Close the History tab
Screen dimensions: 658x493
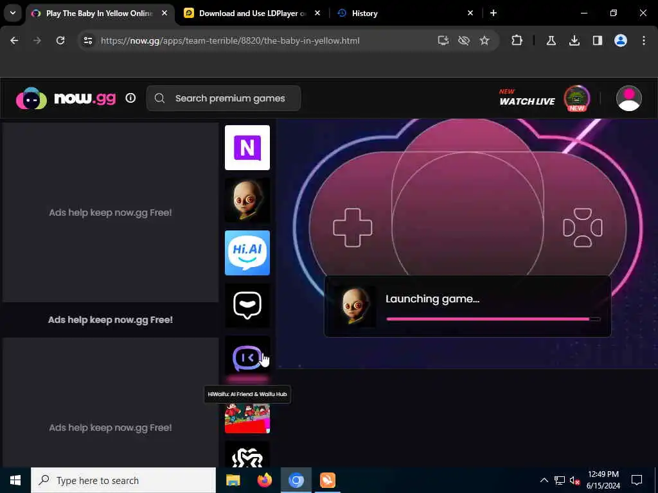(x=470, y=13)
